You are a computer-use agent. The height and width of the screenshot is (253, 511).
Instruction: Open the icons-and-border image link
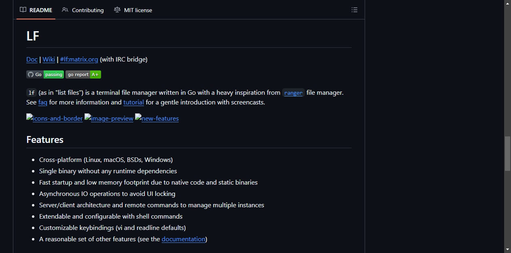pyautogui.click(x=55, y=118)
